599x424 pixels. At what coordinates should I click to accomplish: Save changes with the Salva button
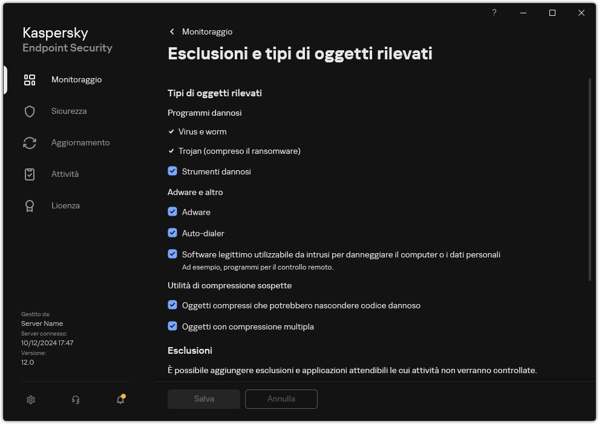point(203,399)
